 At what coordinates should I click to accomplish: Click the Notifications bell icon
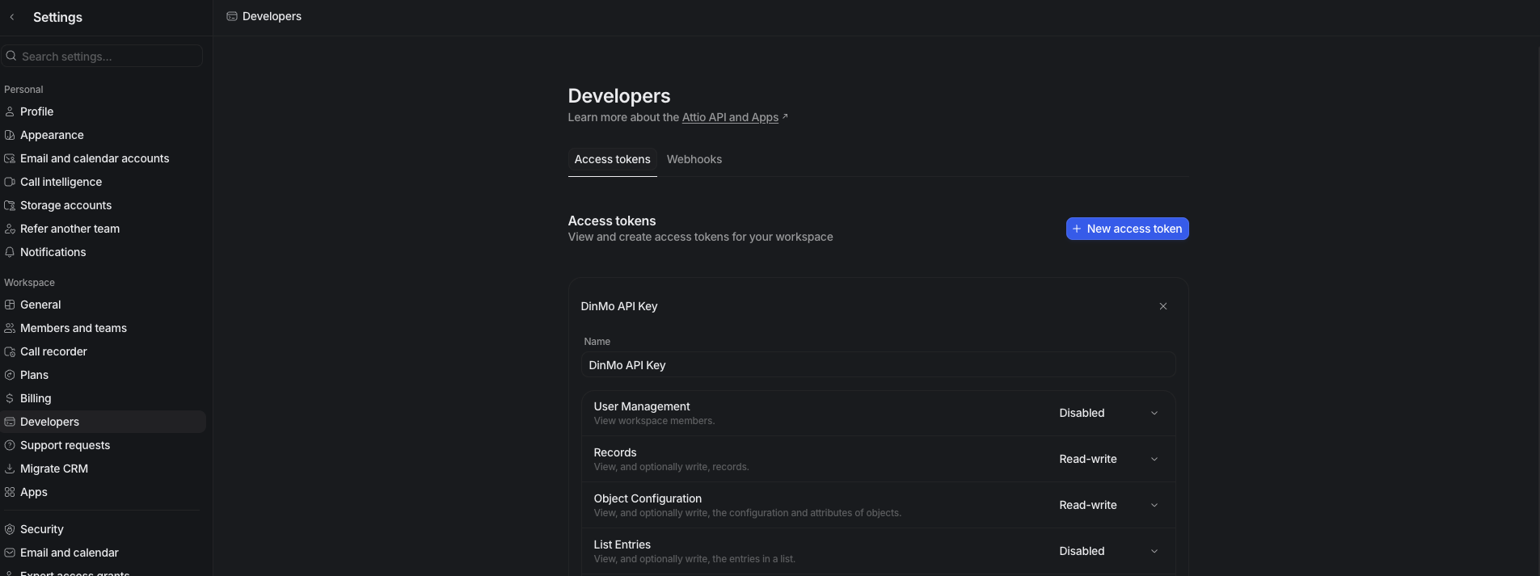(10, 252)
